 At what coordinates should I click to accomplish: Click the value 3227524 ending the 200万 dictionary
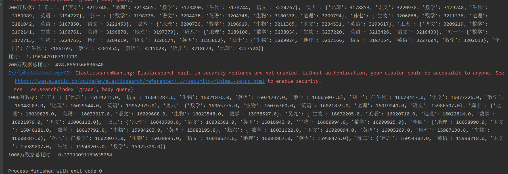click(x=248, y=49)
